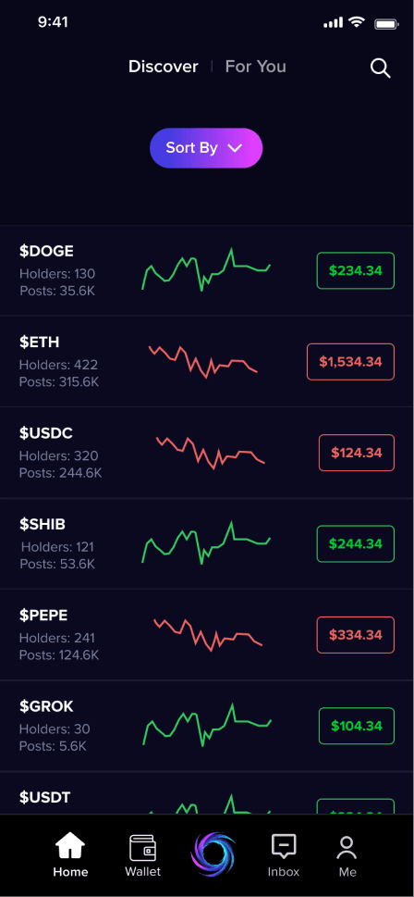Tap the search magnifier icon
Viewport: 414px width, 897px height.
[381, 69]
